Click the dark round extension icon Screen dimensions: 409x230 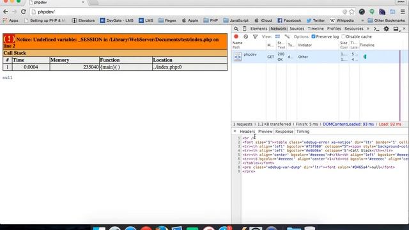[362, 11]
